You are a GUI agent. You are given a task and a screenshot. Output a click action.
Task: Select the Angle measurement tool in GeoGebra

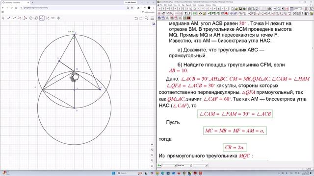pos(42,18)
